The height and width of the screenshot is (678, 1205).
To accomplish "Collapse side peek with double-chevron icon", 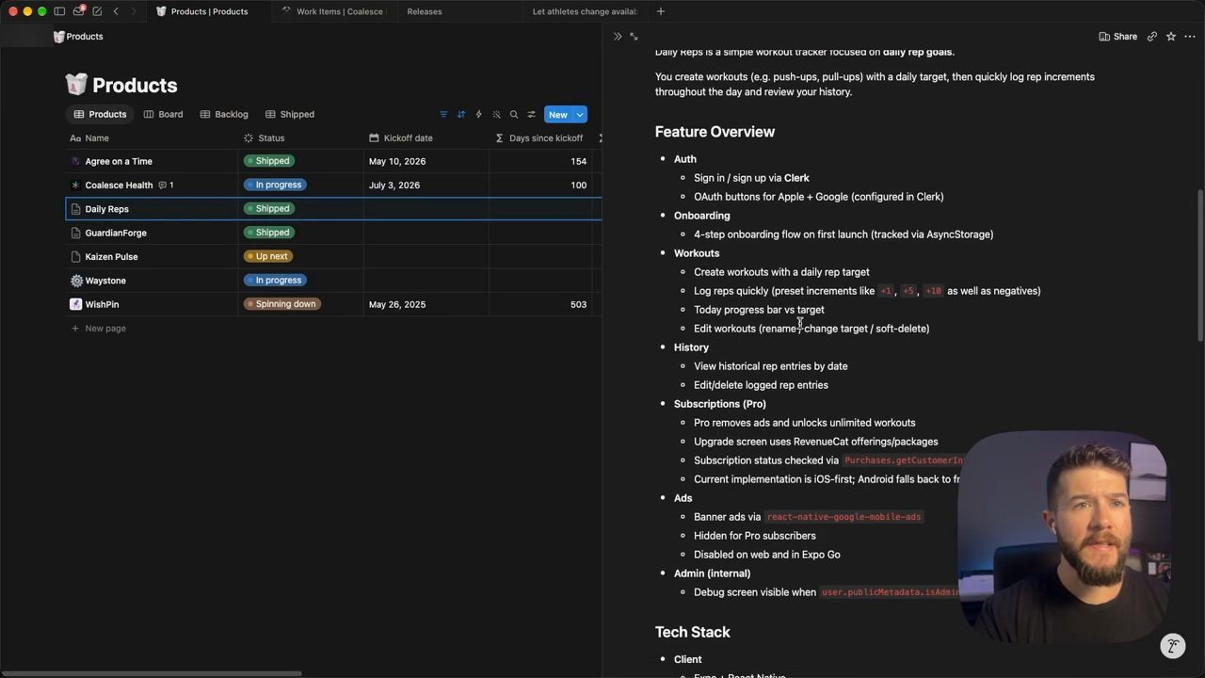I will click(618, 37).
